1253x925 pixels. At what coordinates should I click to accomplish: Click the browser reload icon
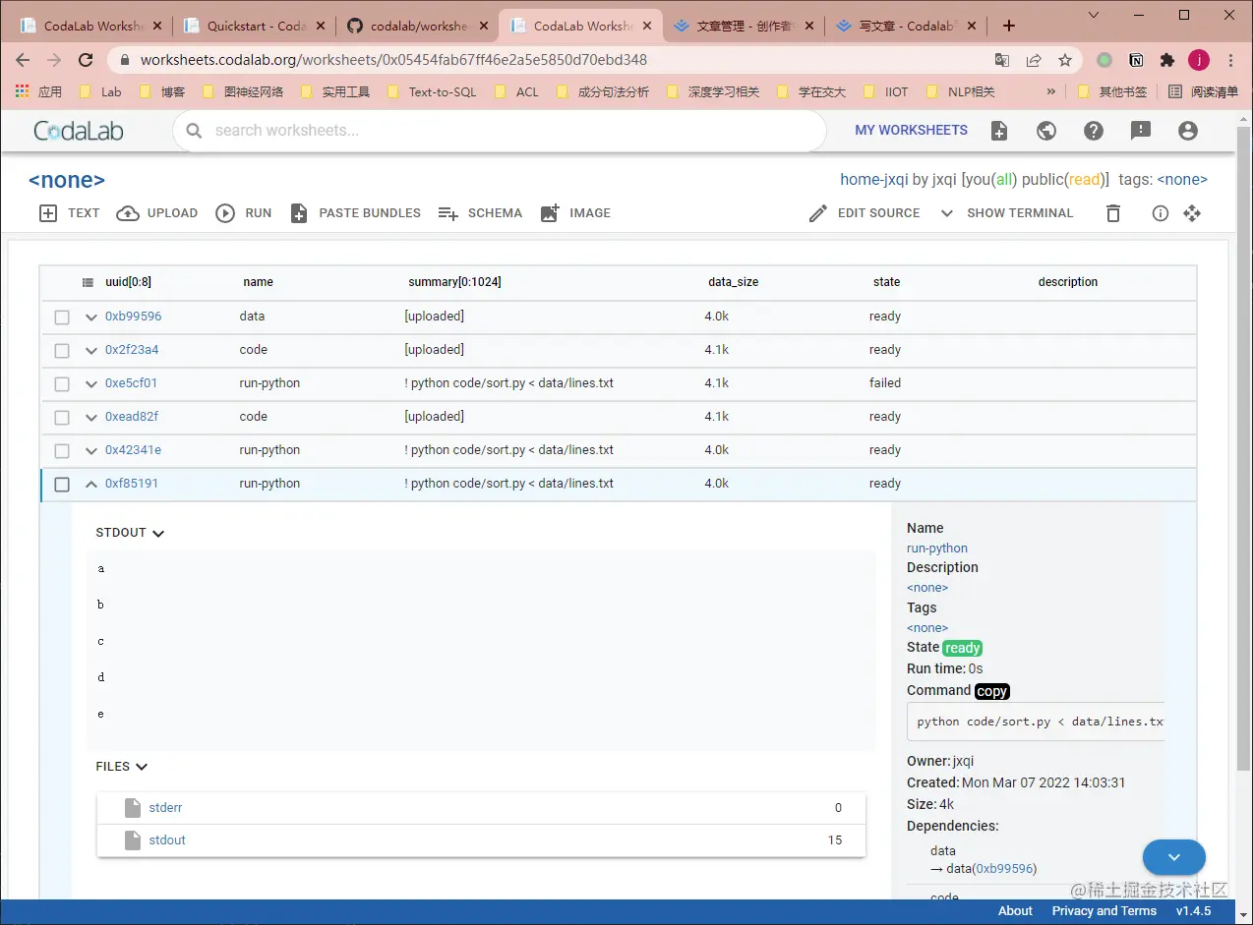point(87,60)
